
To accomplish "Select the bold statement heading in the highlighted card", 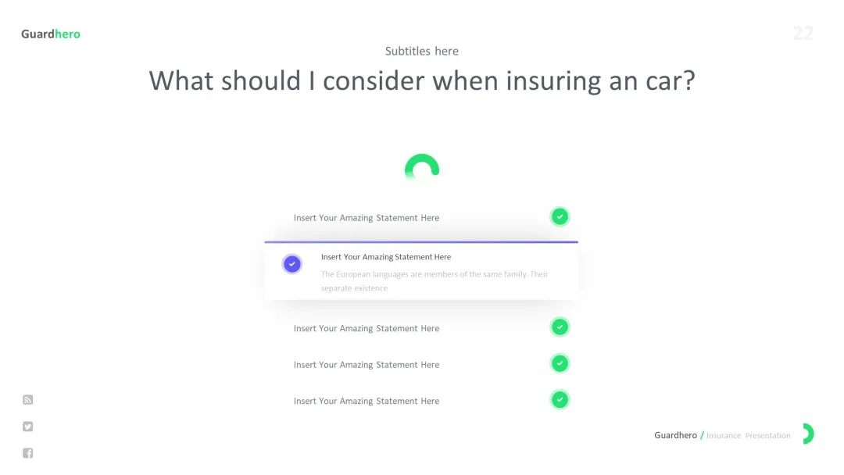I will tap(386, 257).
